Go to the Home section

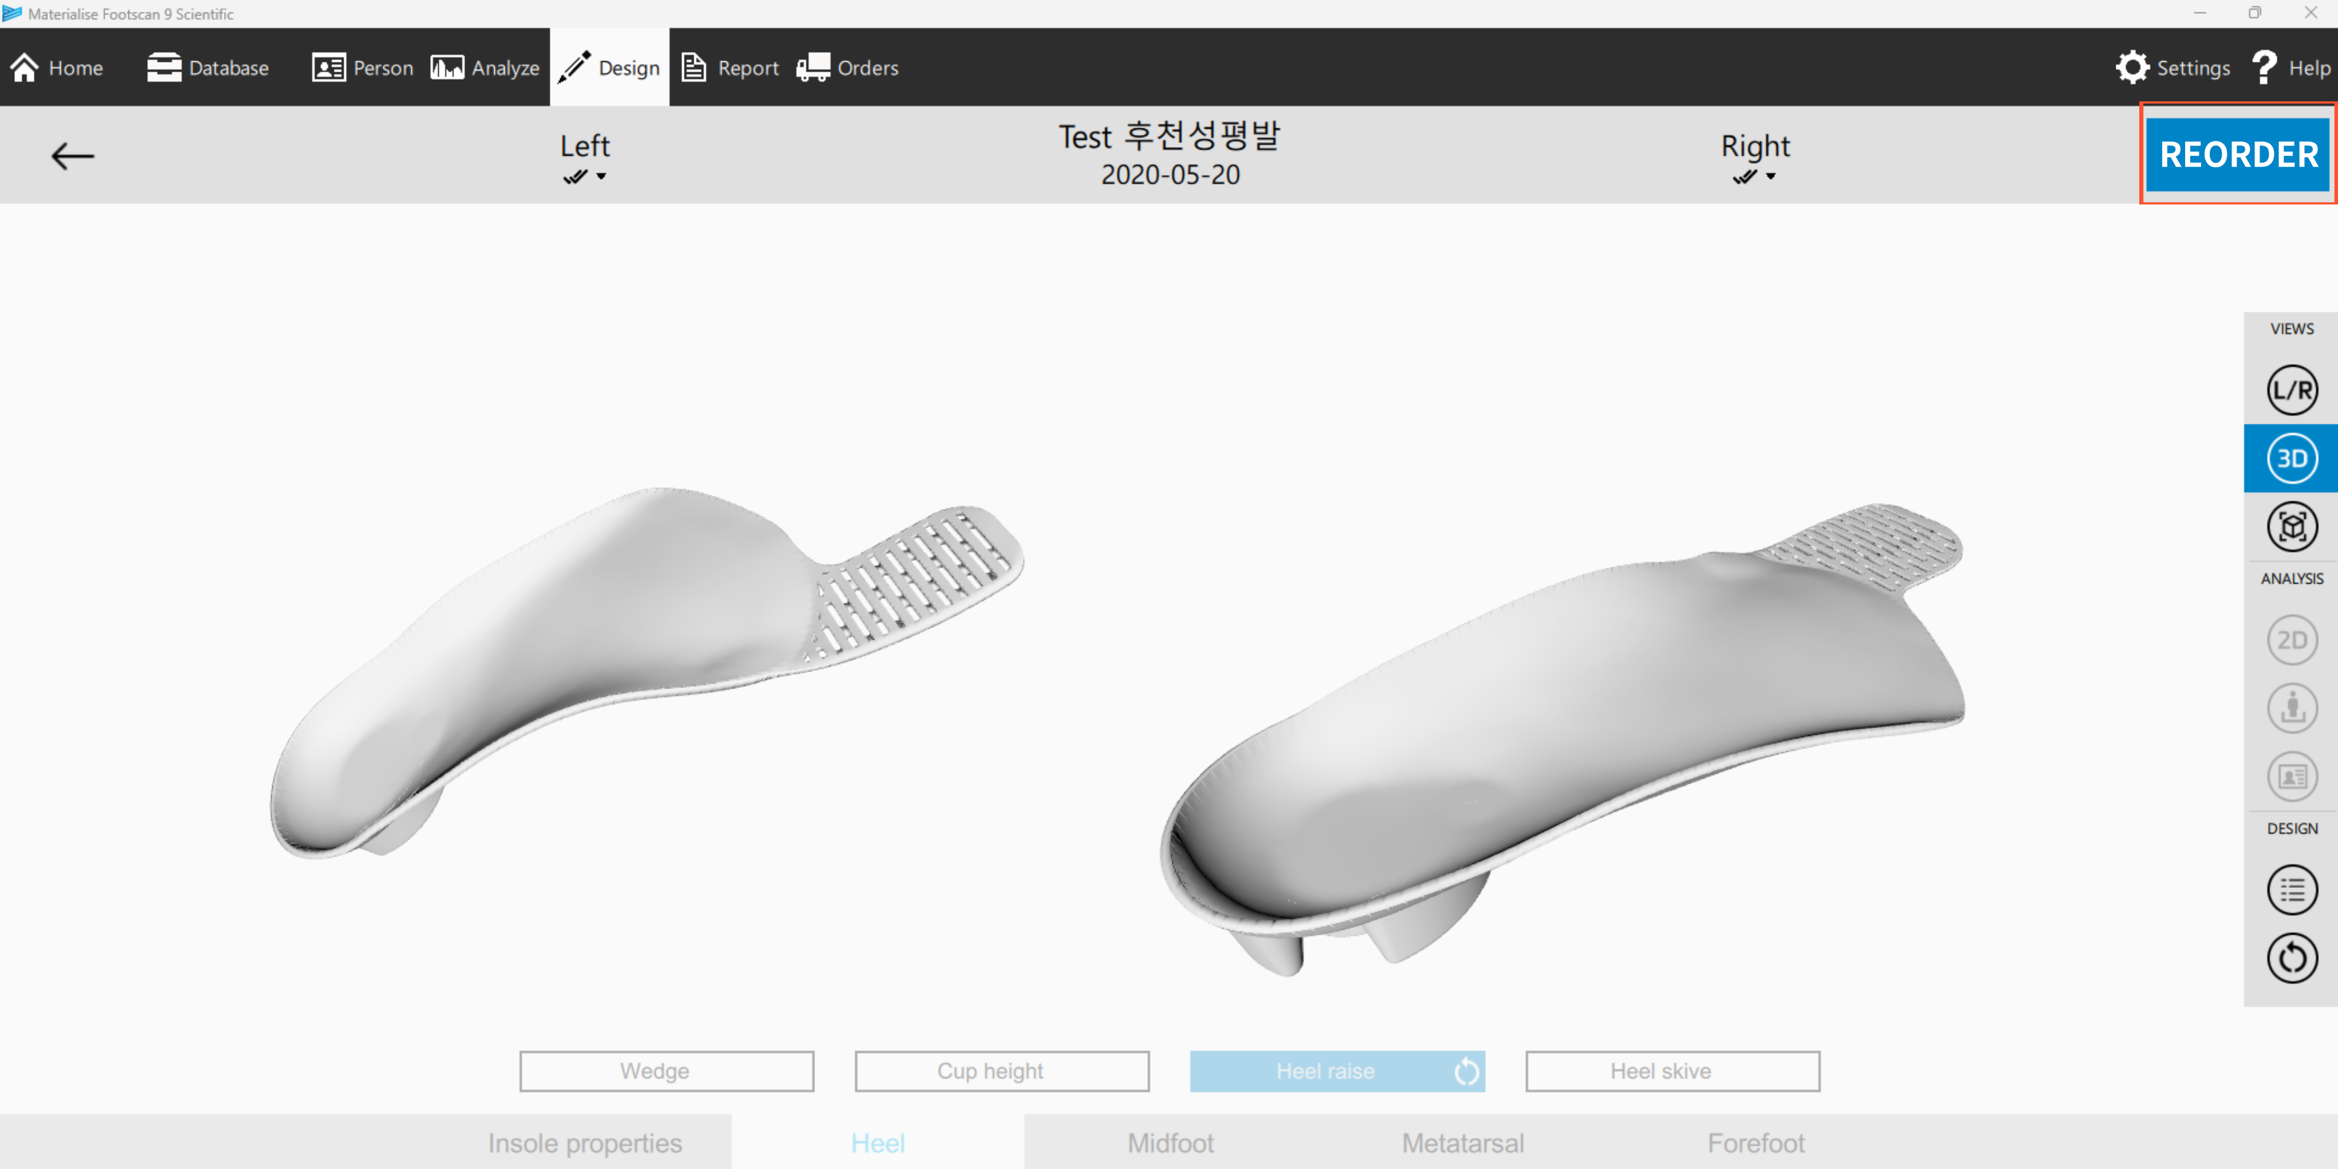pyautogui.click(x=56, y=68)
